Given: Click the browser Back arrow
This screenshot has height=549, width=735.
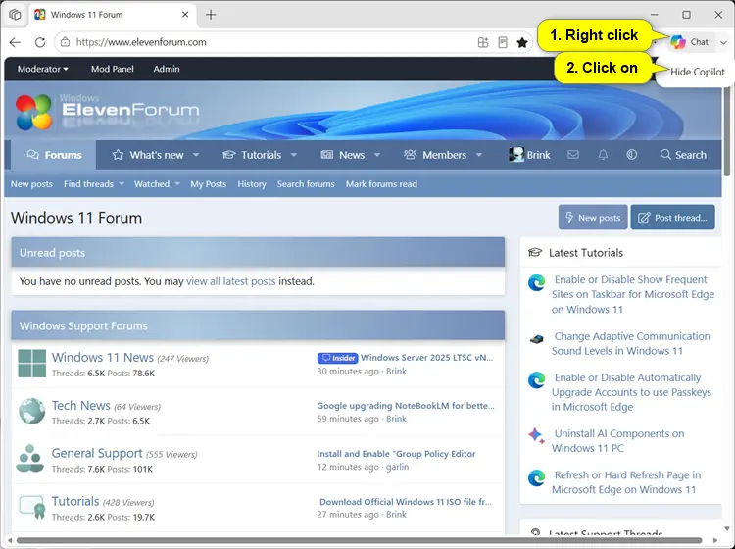Looking at the screenshot, I should tap(15, 42).
